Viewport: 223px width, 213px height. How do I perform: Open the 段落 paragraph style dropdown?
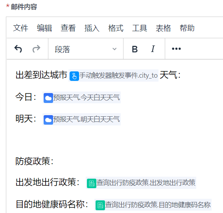86,49
